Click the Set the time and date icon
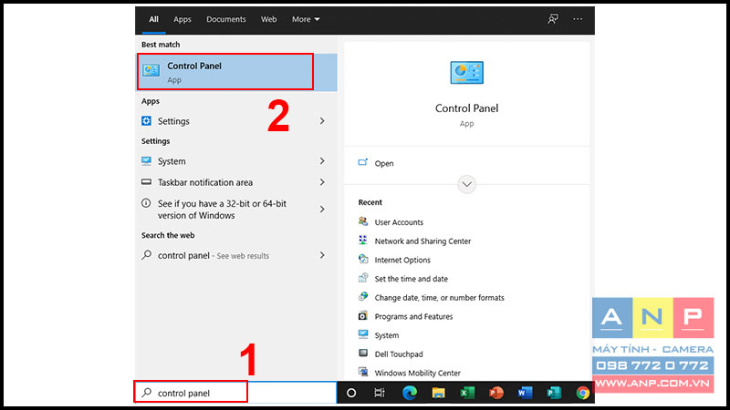The height and width of the screenshot is (410, 730). pos(363,278)
